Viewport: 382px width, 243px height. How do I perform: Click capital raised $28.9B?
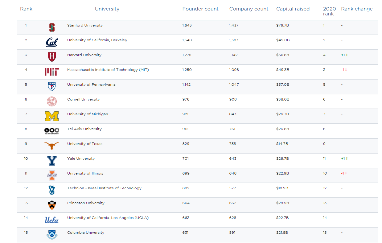(283, 203)
